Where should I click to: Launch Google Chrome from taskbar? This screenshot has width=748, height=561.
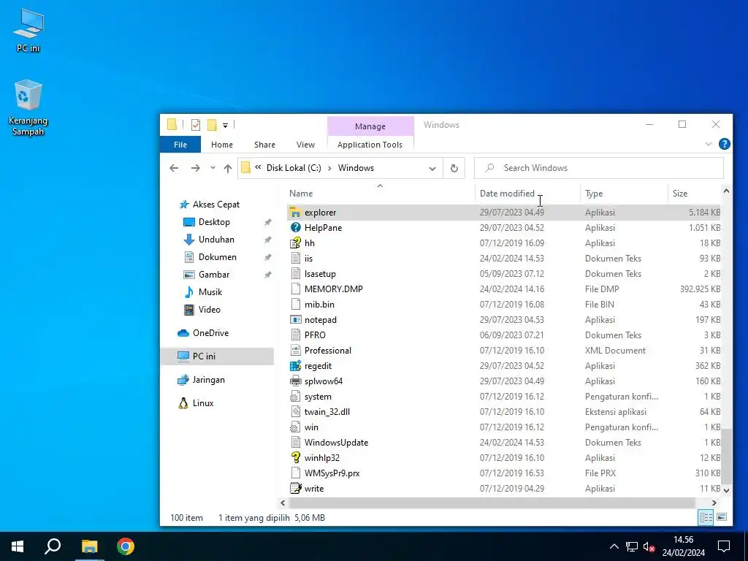[126, 546]
